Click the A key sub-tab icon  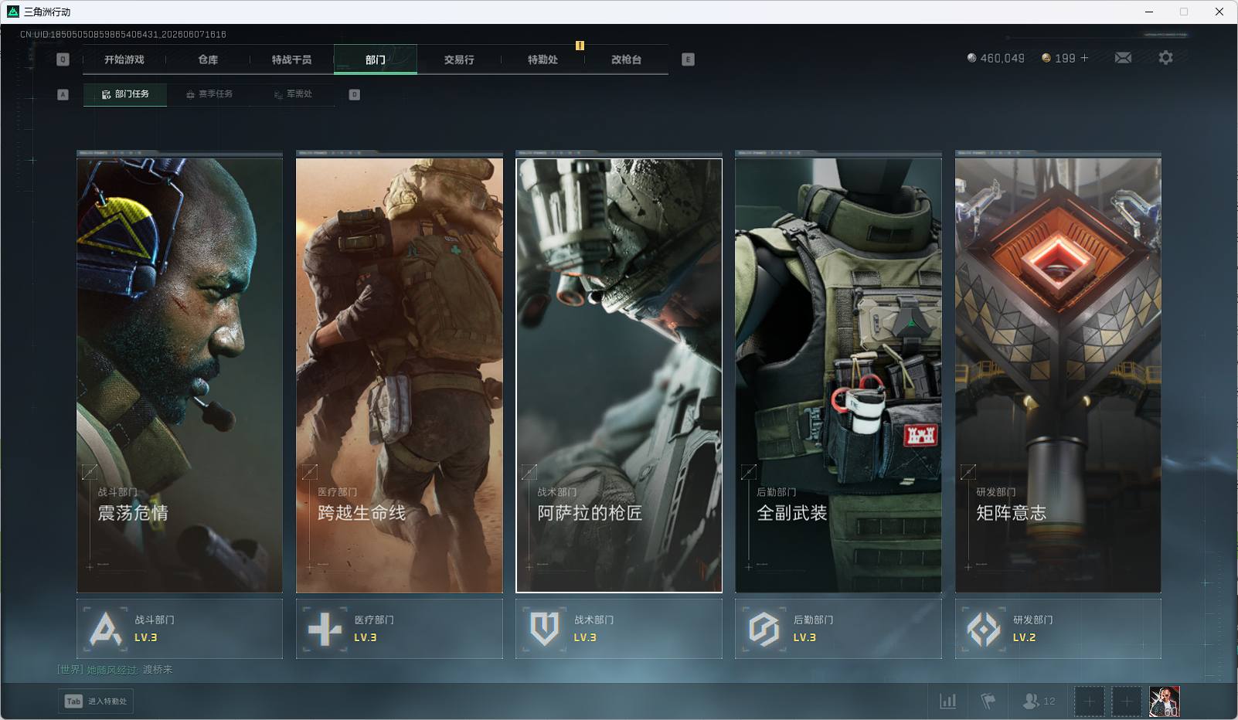(63, 94)
